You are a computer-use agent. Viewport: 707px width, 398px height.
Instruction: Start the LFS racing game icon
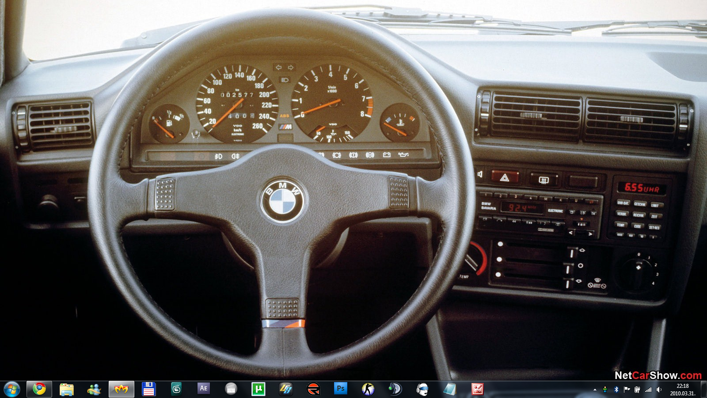[x=286, y=389]
